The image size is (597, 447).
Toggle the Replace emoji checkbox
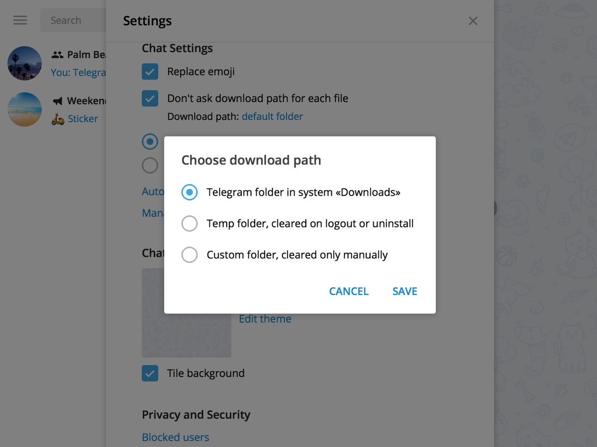(150, 72)
